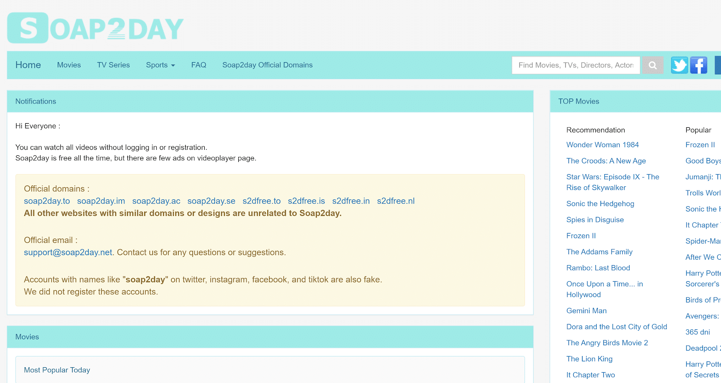This screenshot has height=383, width=721.
Task: Open the soap2day.to domain link
Action: [47, 201]
